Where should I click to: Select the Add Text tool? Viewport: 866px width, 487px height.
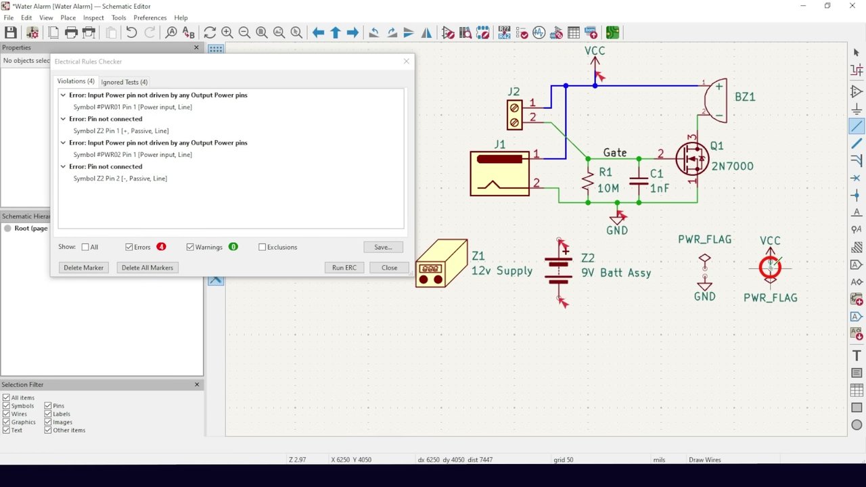[x=857, y=356]
